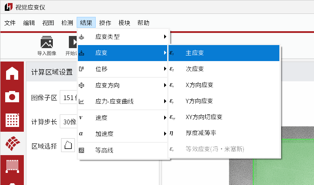Click the Import Image (导入图像) toolbar icon

[47, 45]
